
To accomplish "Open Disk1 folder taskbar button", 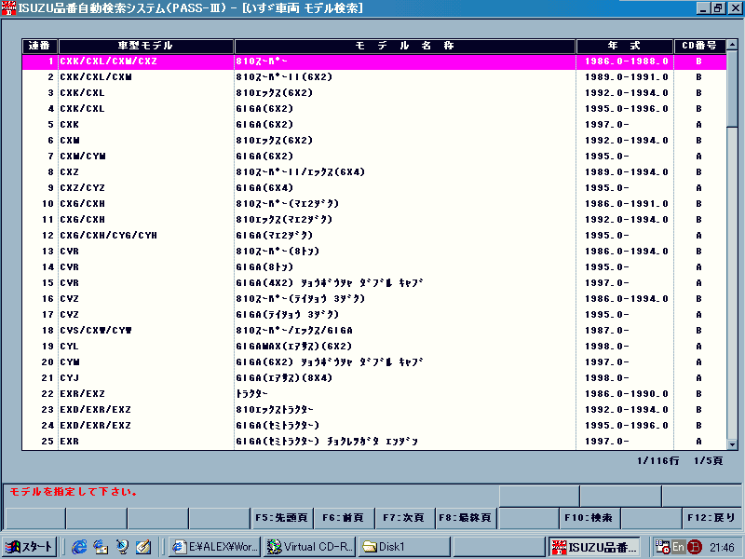I will 403,547.
